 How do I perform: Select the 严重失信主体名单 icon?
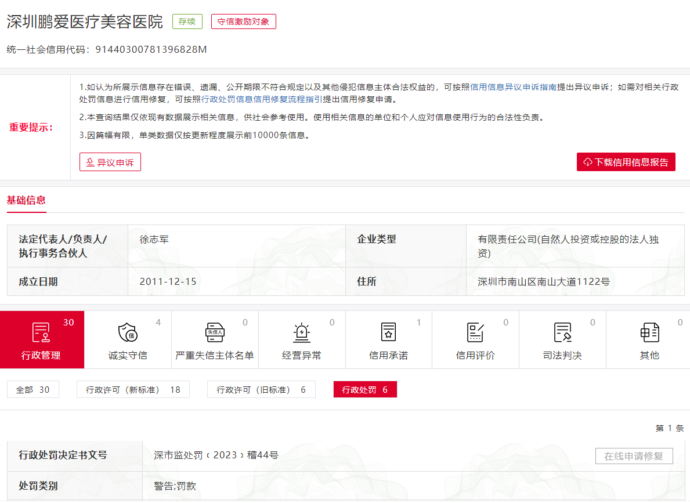[x=215, y=332]
